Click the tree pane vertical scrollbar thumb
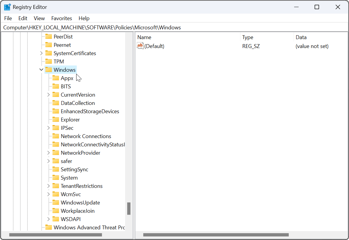Viewport: 349px width, 240px height. pyautogui.click(x=129, y=209)
